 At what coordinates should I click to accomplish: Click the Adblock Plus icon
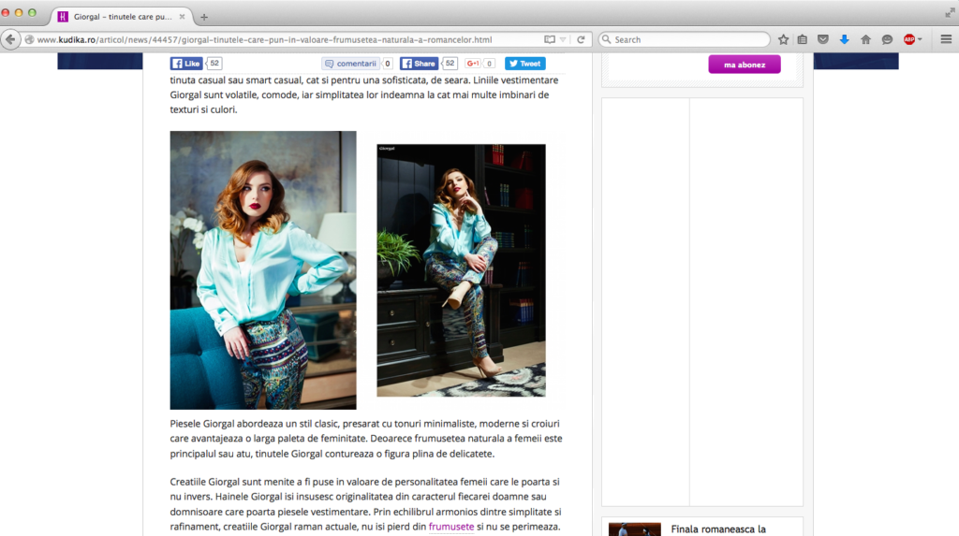point(908,39)
